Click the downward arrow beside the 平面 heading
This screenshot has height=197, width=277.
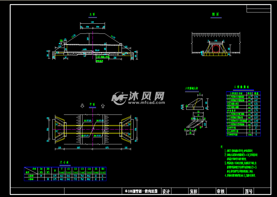pyautogui.click(x=82, y=106)
